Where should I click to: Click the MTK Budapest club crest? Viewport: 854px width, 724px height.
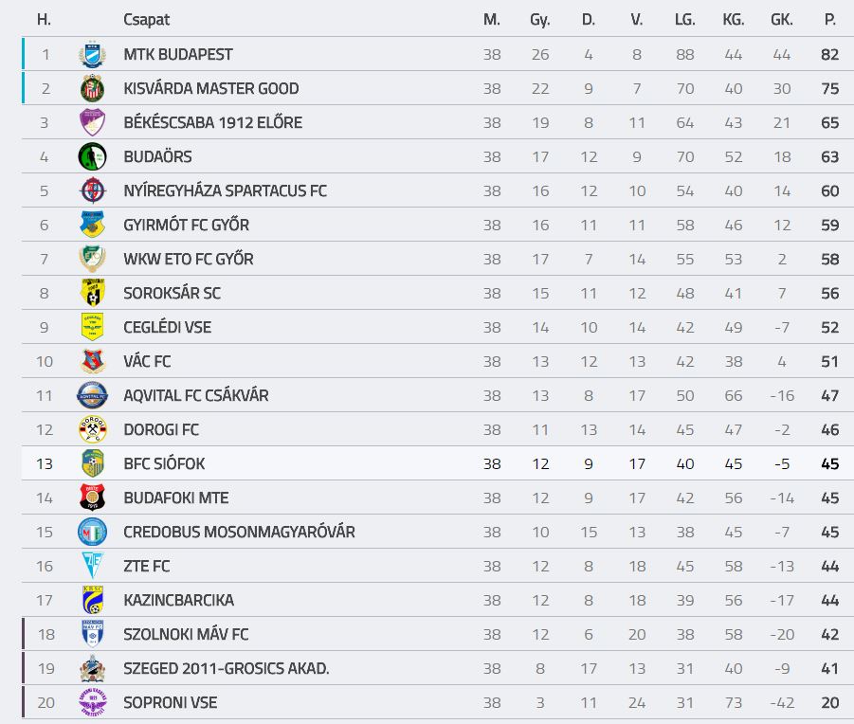[x=92, y=54]
